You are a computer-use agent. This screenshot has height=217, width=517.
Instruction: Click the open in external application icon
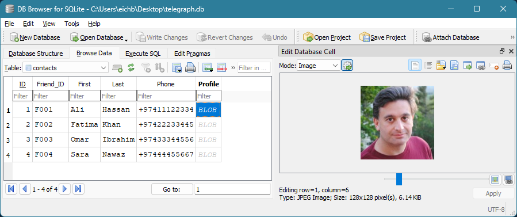coord(467,66)
